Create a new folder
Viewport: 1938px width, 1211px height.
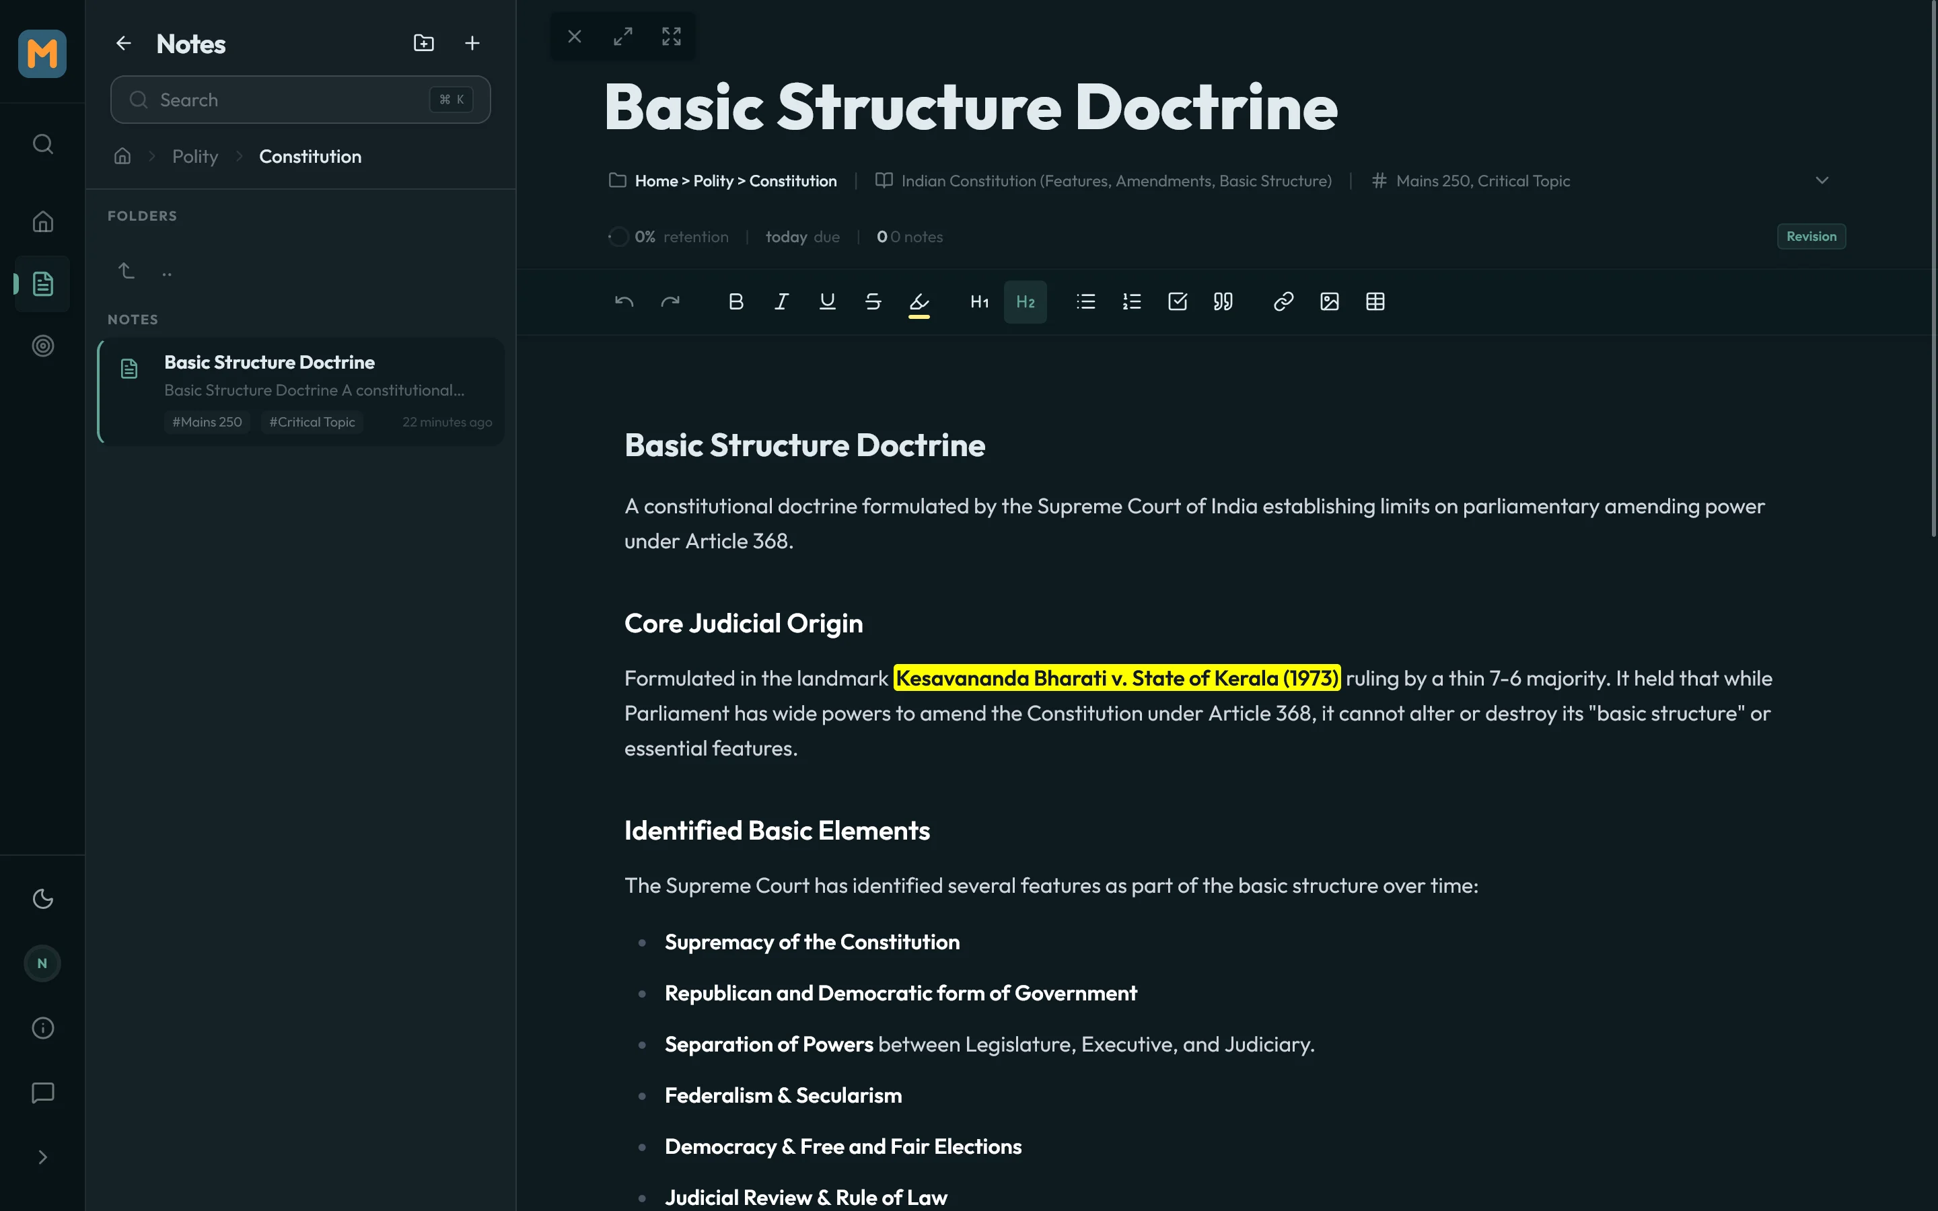424,43
